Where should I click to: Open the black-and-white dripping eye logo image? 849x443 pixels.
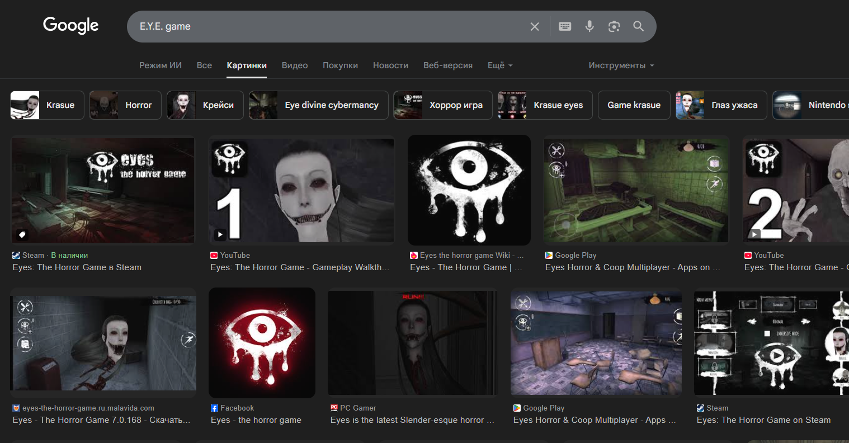[469, 190]
